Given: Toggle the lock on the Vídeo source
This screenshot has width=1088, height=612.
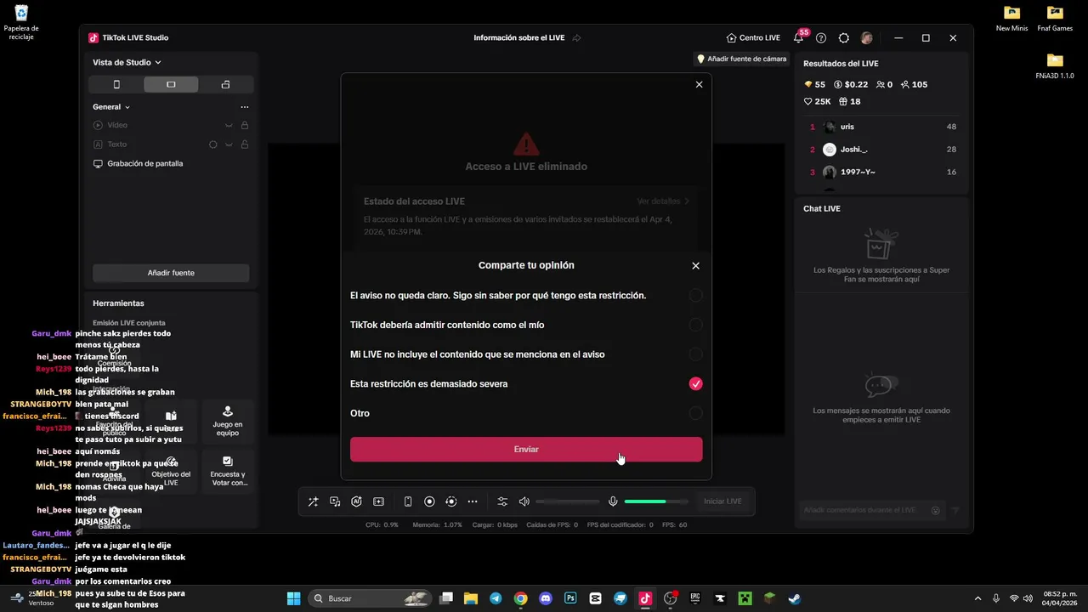Looking at the screenshot, I should tap(245, 126).
